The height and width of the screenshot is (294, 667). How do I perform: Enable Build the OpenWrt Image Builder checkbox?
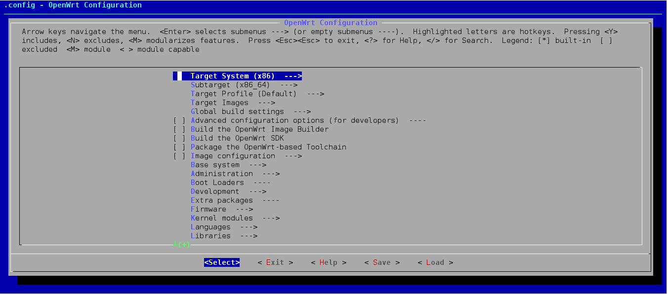pos(179,129)
